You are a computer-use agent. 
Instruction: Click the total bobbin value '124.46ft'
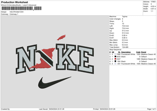[125, 47]
